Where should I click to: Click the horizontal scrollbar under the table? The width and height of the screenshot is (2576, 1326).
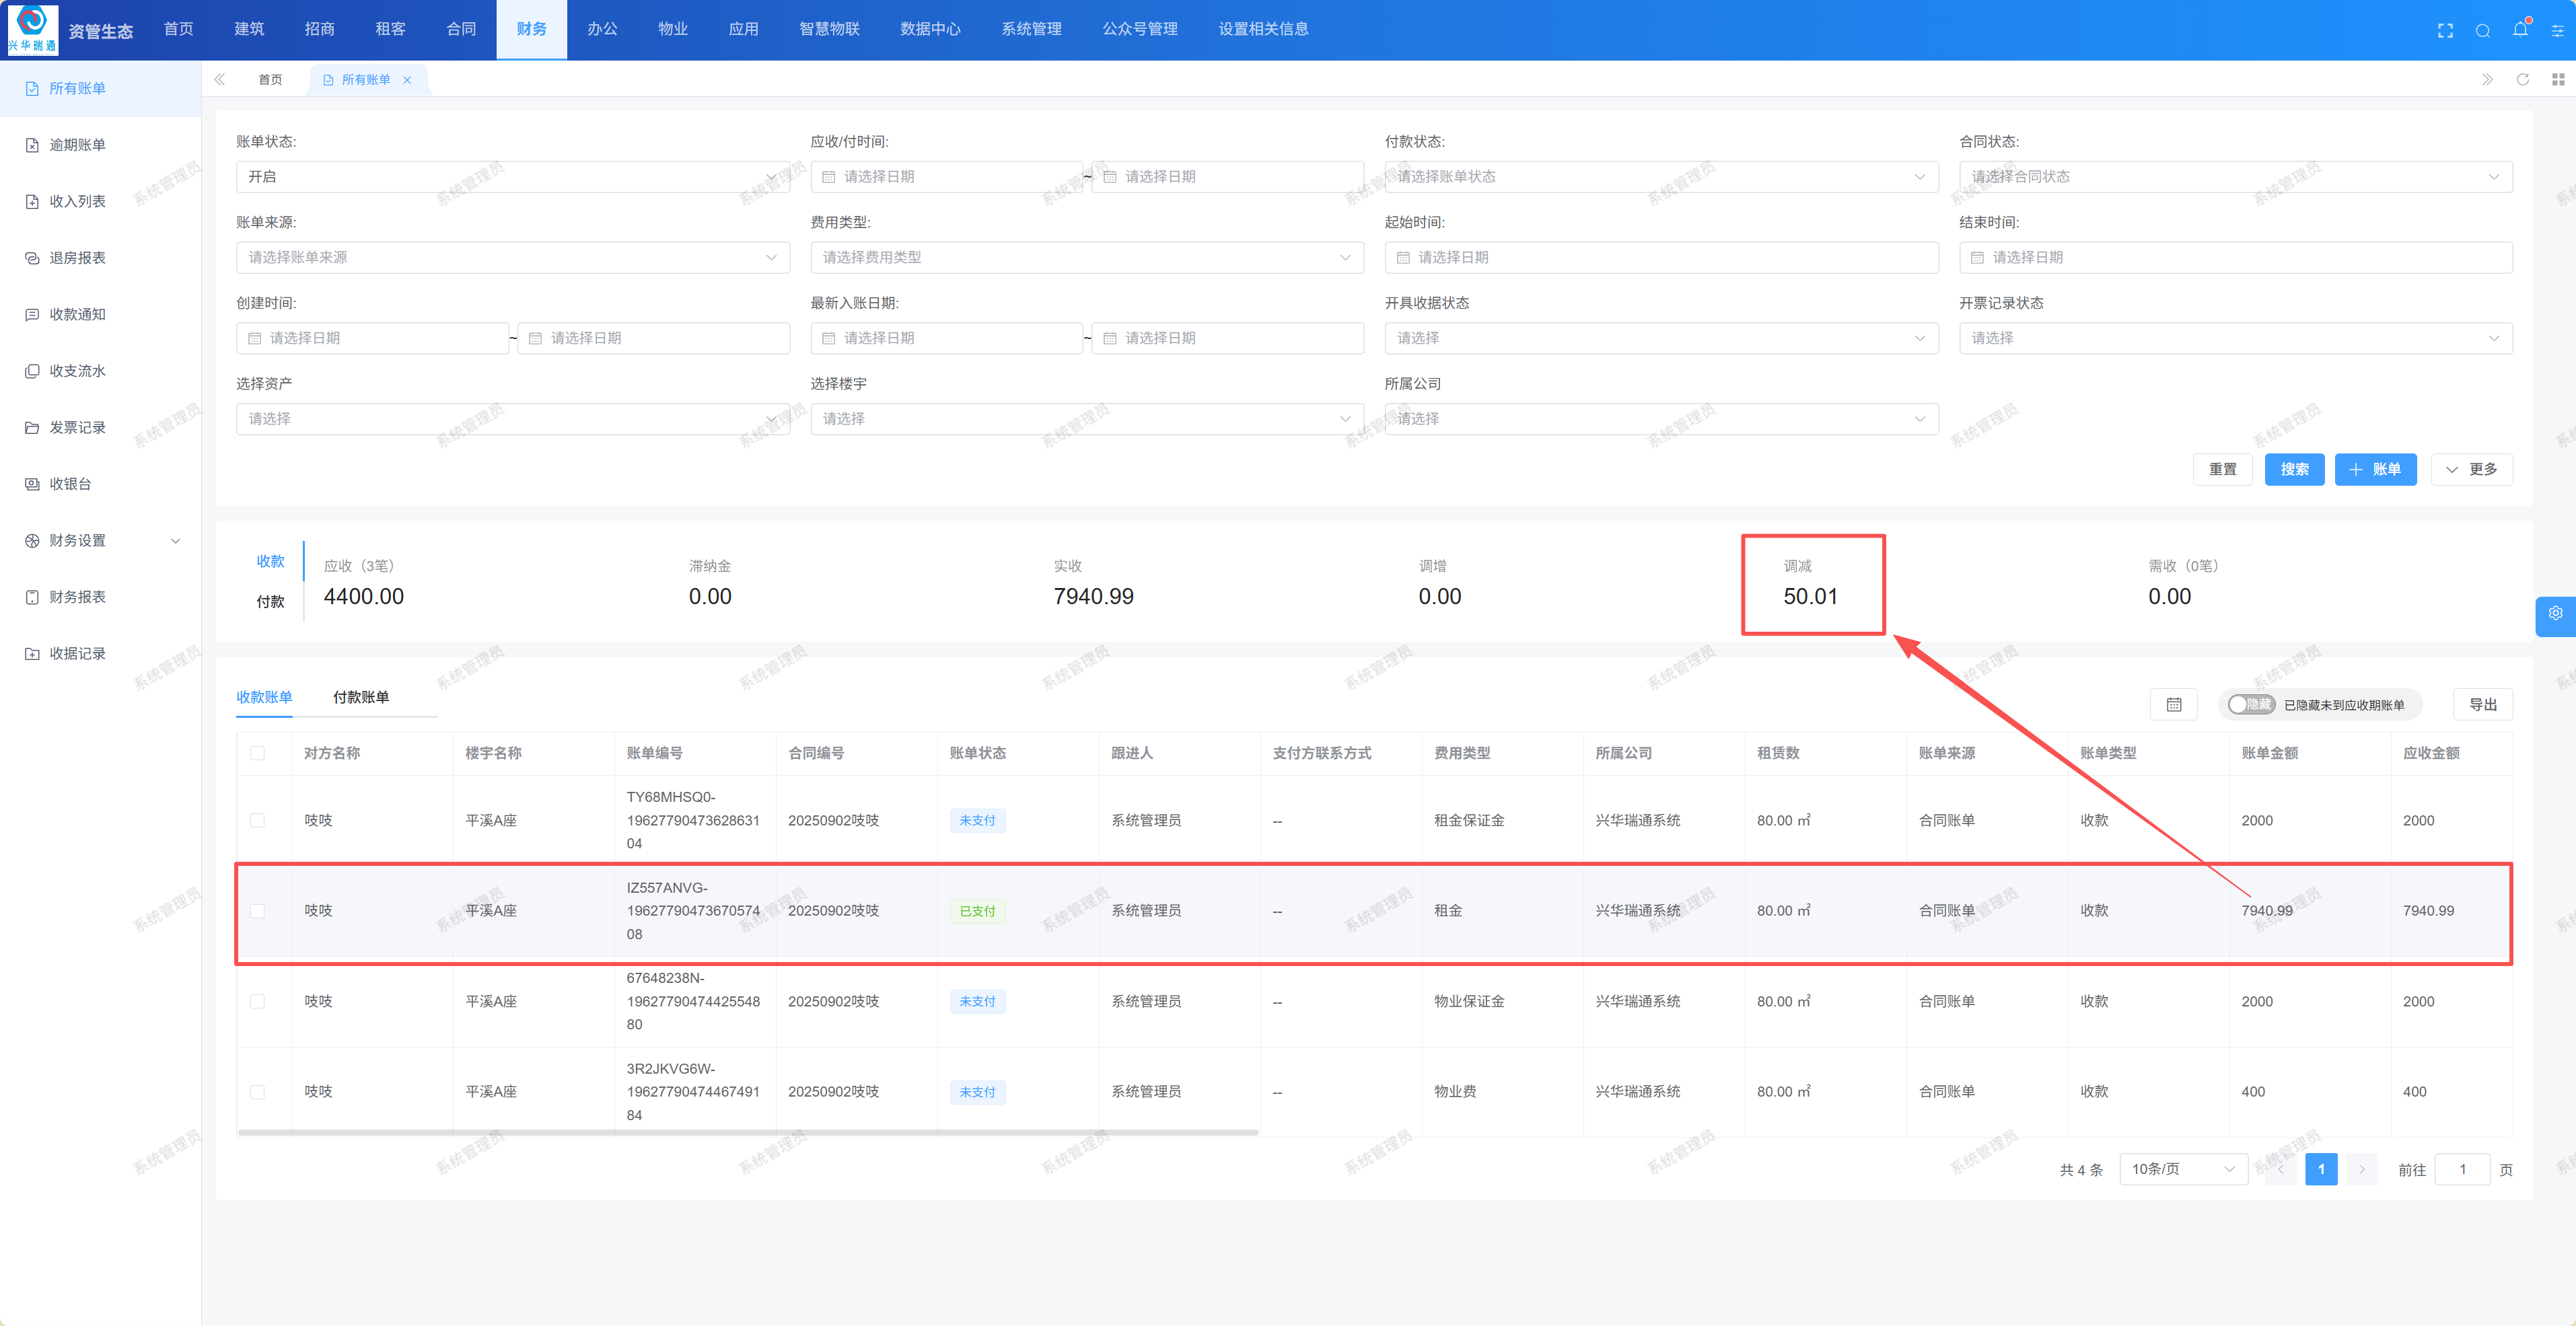747,1132
